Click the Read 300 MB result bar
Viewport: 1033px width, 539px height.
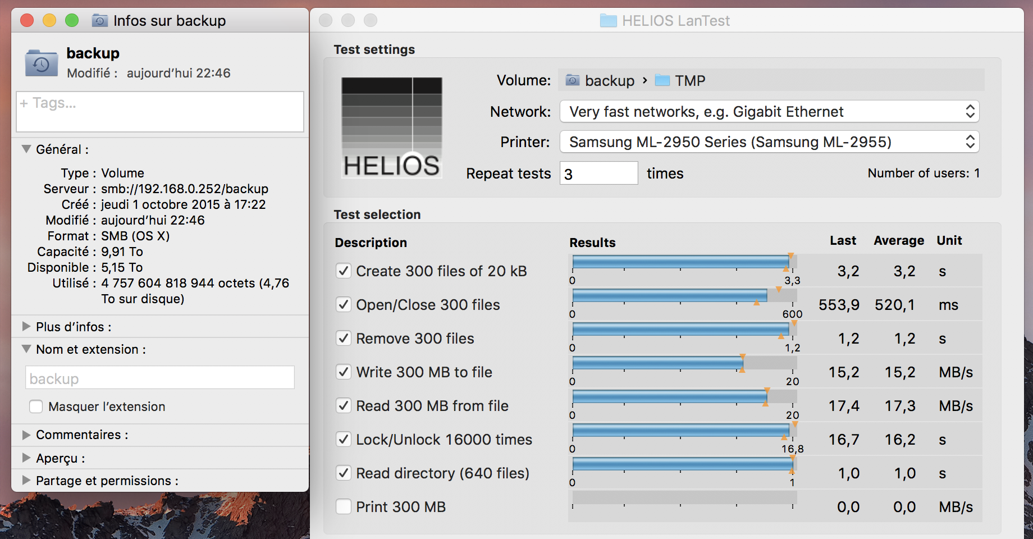click(x=684, y=396)
